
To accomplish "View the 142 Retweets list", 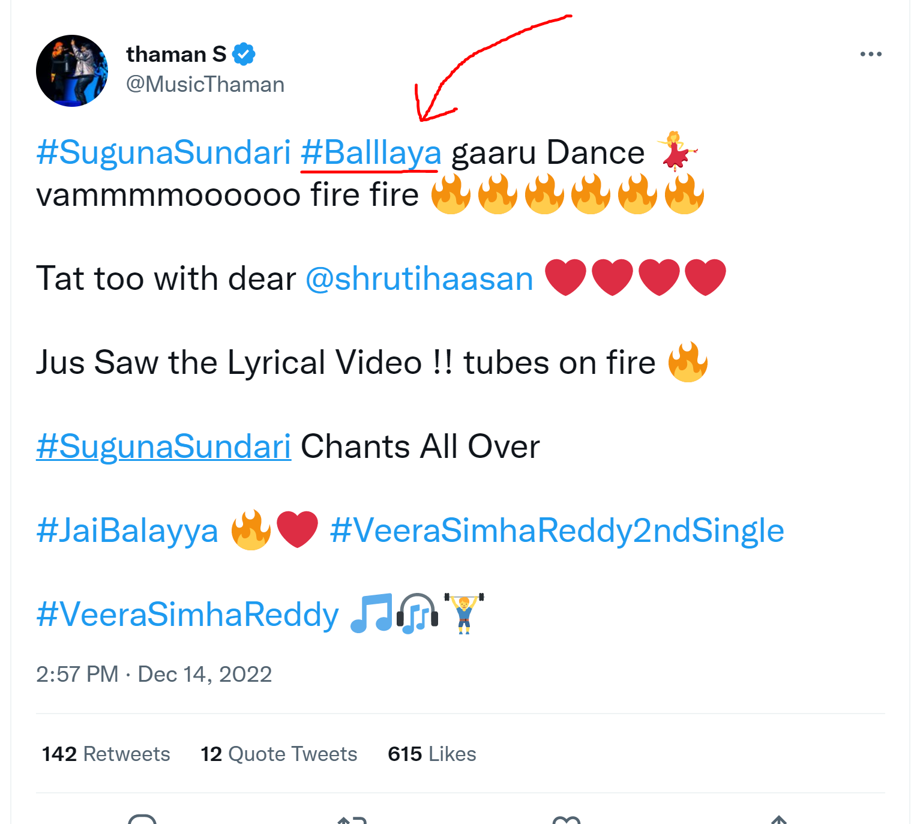I will click(x=106, y=754).
